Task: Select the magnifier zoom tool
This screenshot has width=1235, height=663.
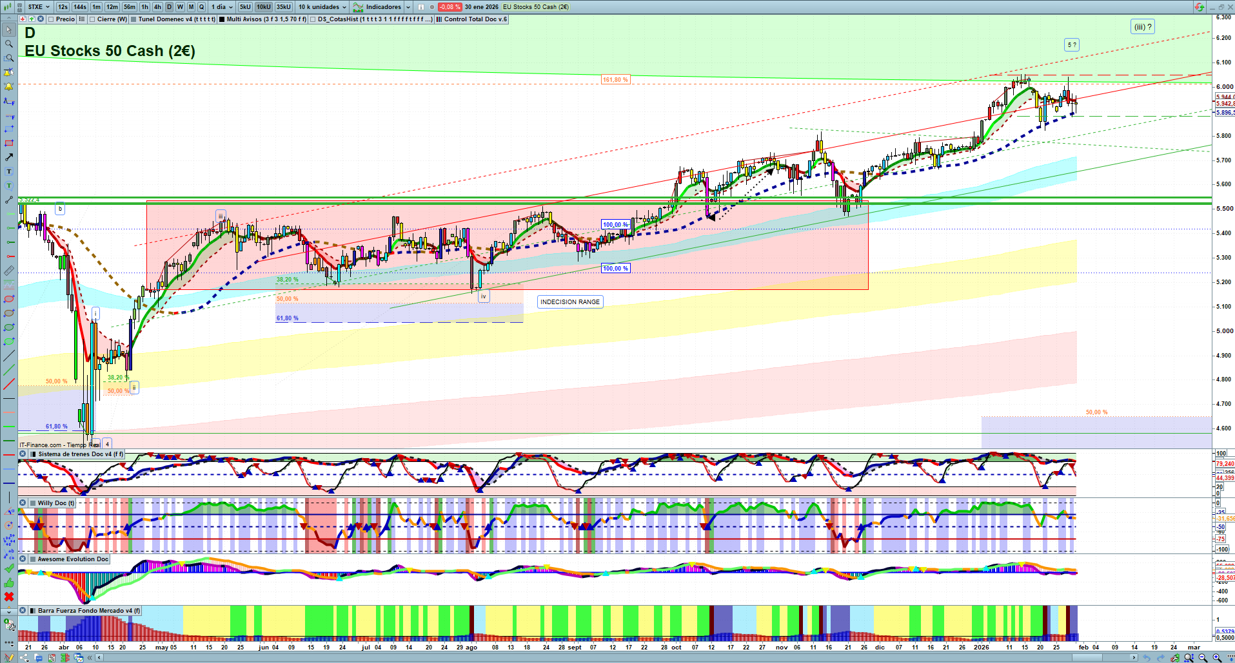Action: (x=9, y=44)
